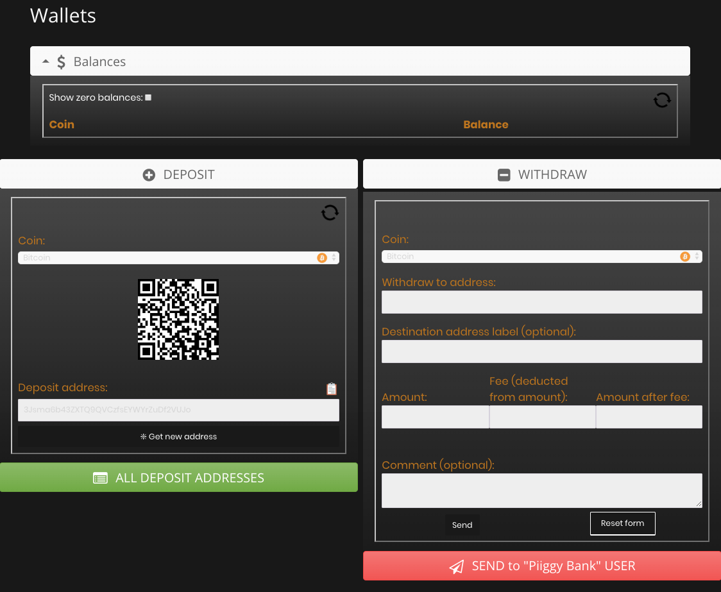Open ALL DEPOSIT ADDRESSES
This screenshot has height=592, width=721.
click(x=179, y=477)
